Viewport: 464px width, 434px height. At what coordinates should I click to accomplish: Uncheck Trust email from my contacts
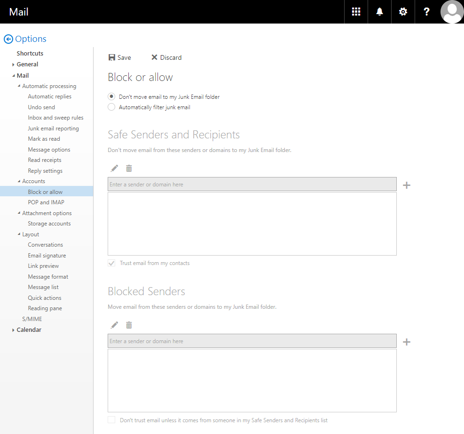pos(111,263)
